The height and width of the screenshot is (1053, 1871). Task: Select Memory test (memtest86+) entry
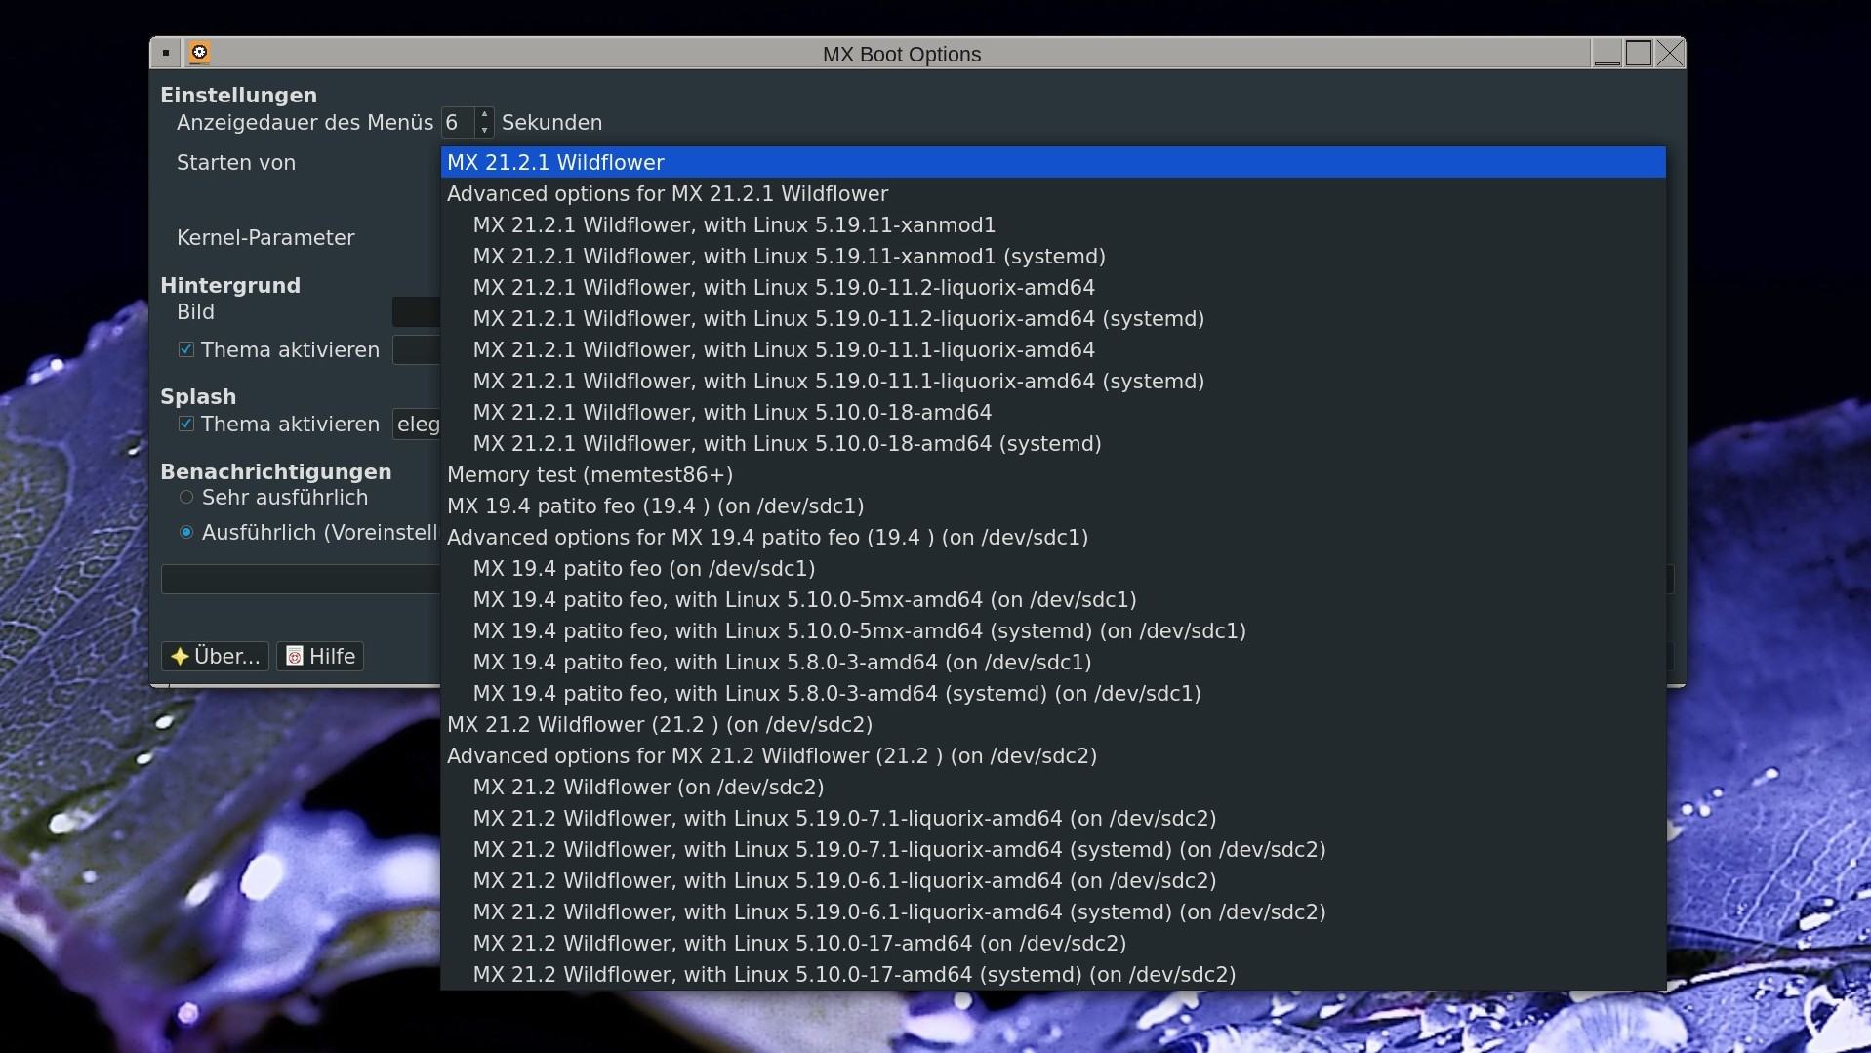pyautogui.click(x=590, y=475)
